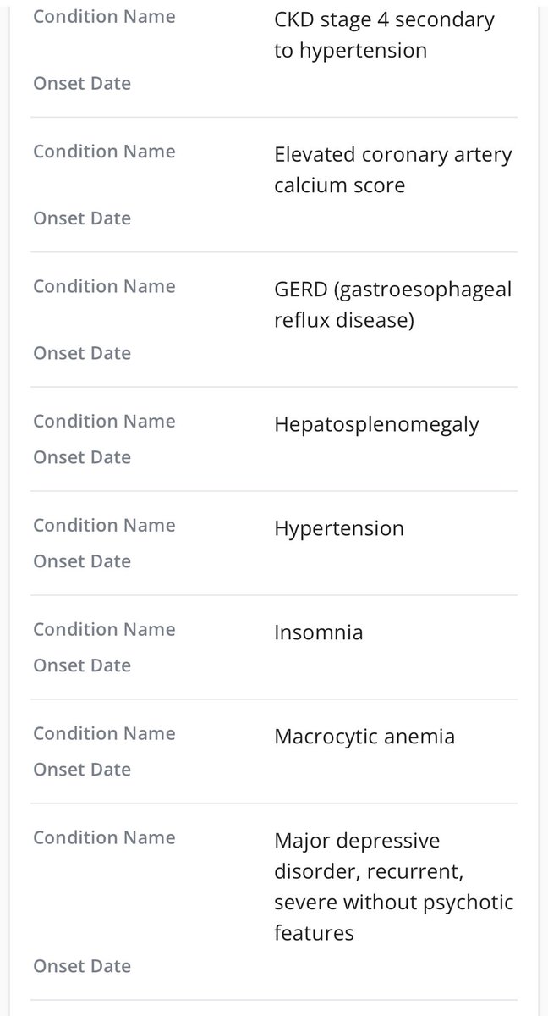Viewport: 548px width, 1016px height.
Task: Click Onset Date label under Elevated coronary calcium
Action: tap(82, 218)
